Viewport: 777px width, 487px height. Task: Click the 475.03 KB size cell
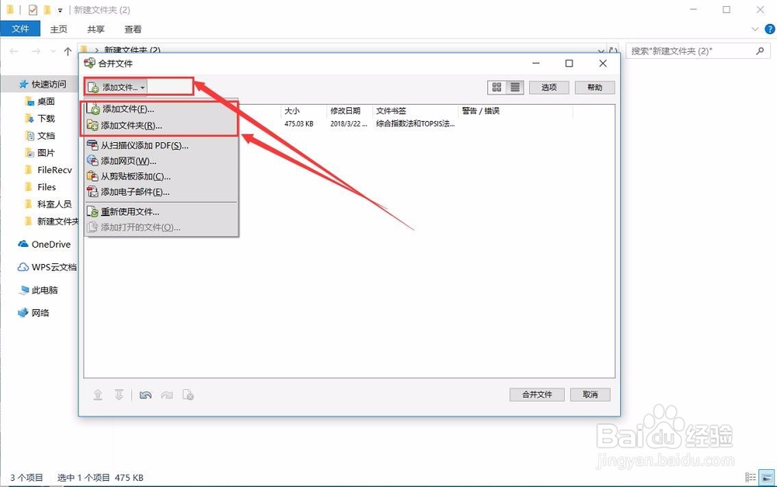pyautogui.click(x=299, y=123)
